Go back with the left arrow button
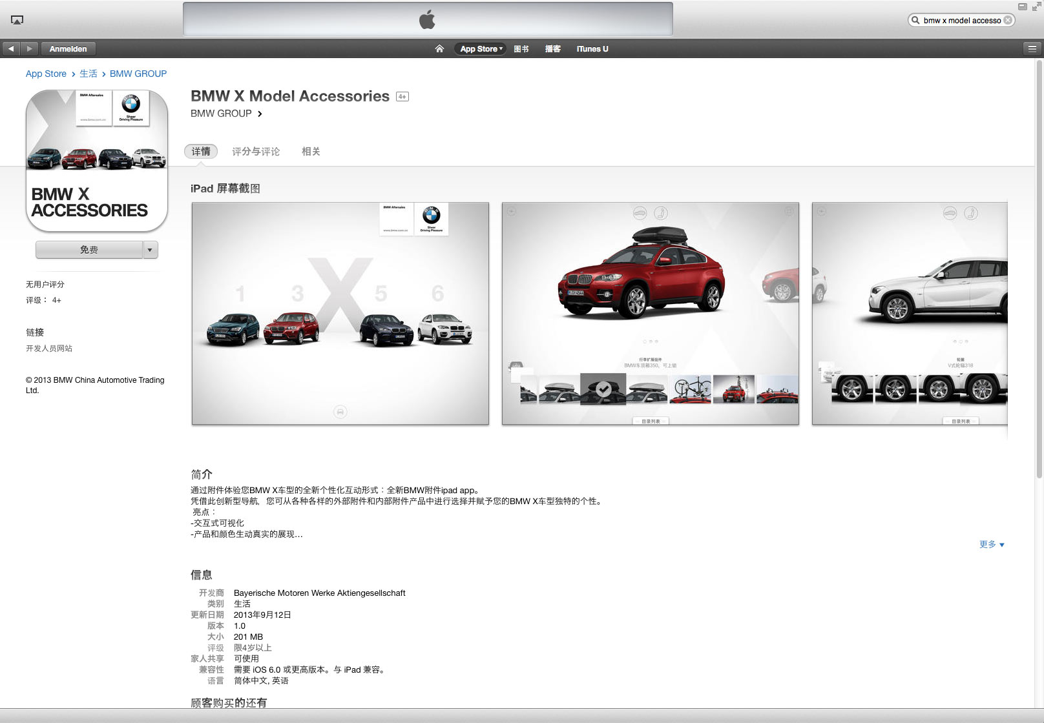Image resolution: width=1044 pixels, height=723 pixels. coord(11,48)
